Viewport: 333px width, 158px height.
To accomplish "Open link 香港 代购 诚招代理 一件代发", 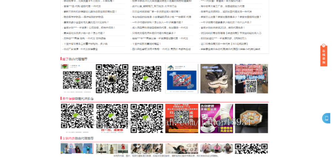I will click(x=82, y=6).
